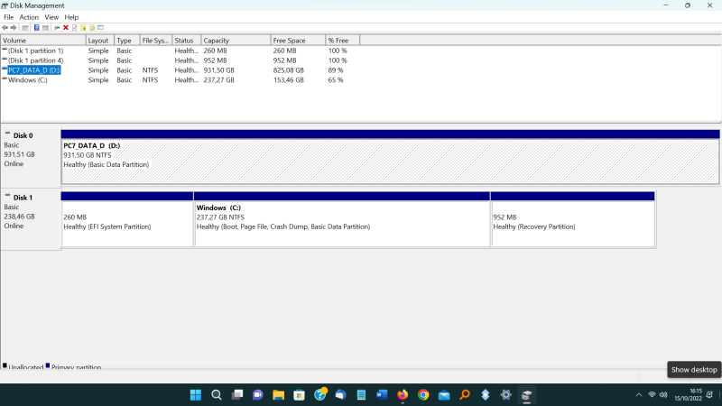Open File Explorer from the taskbar
This screenshot has height=406, width=722.
tap(279, 395)
